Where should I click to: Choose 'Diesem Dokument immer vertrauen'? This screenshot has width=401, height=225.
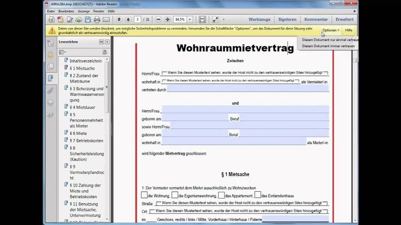(x=328, y=46)
